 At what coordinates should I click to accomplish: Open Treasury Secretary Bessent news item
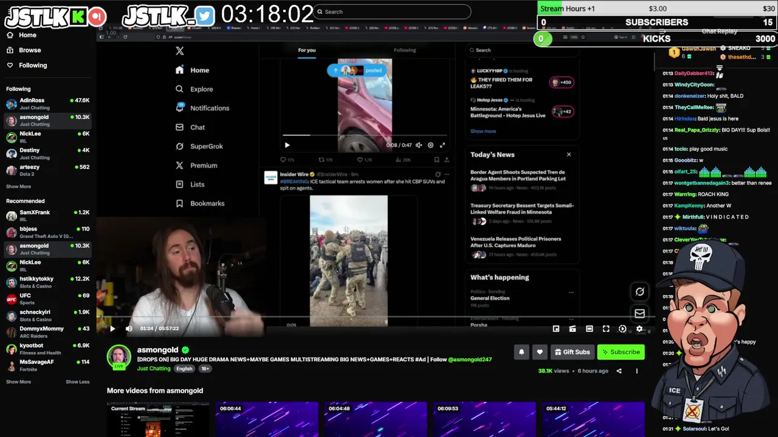pyautogui.click(x=521, y=214)
